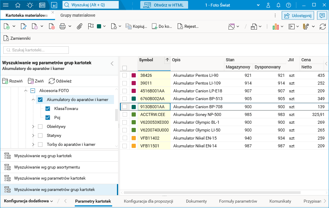Click the Udostępnij button
Screen dimensions: 329x208
[x=297, y=16]
